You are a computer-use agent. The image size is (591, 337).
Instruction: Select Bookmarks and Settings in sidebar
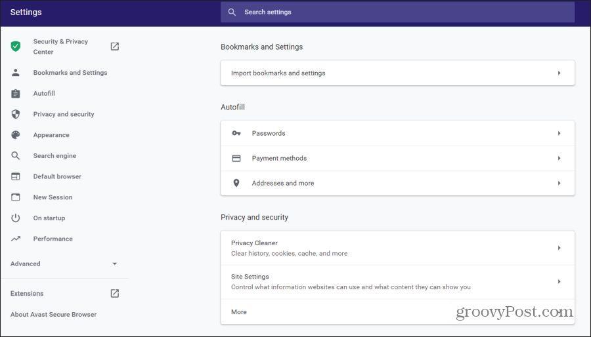pos(70,73)
